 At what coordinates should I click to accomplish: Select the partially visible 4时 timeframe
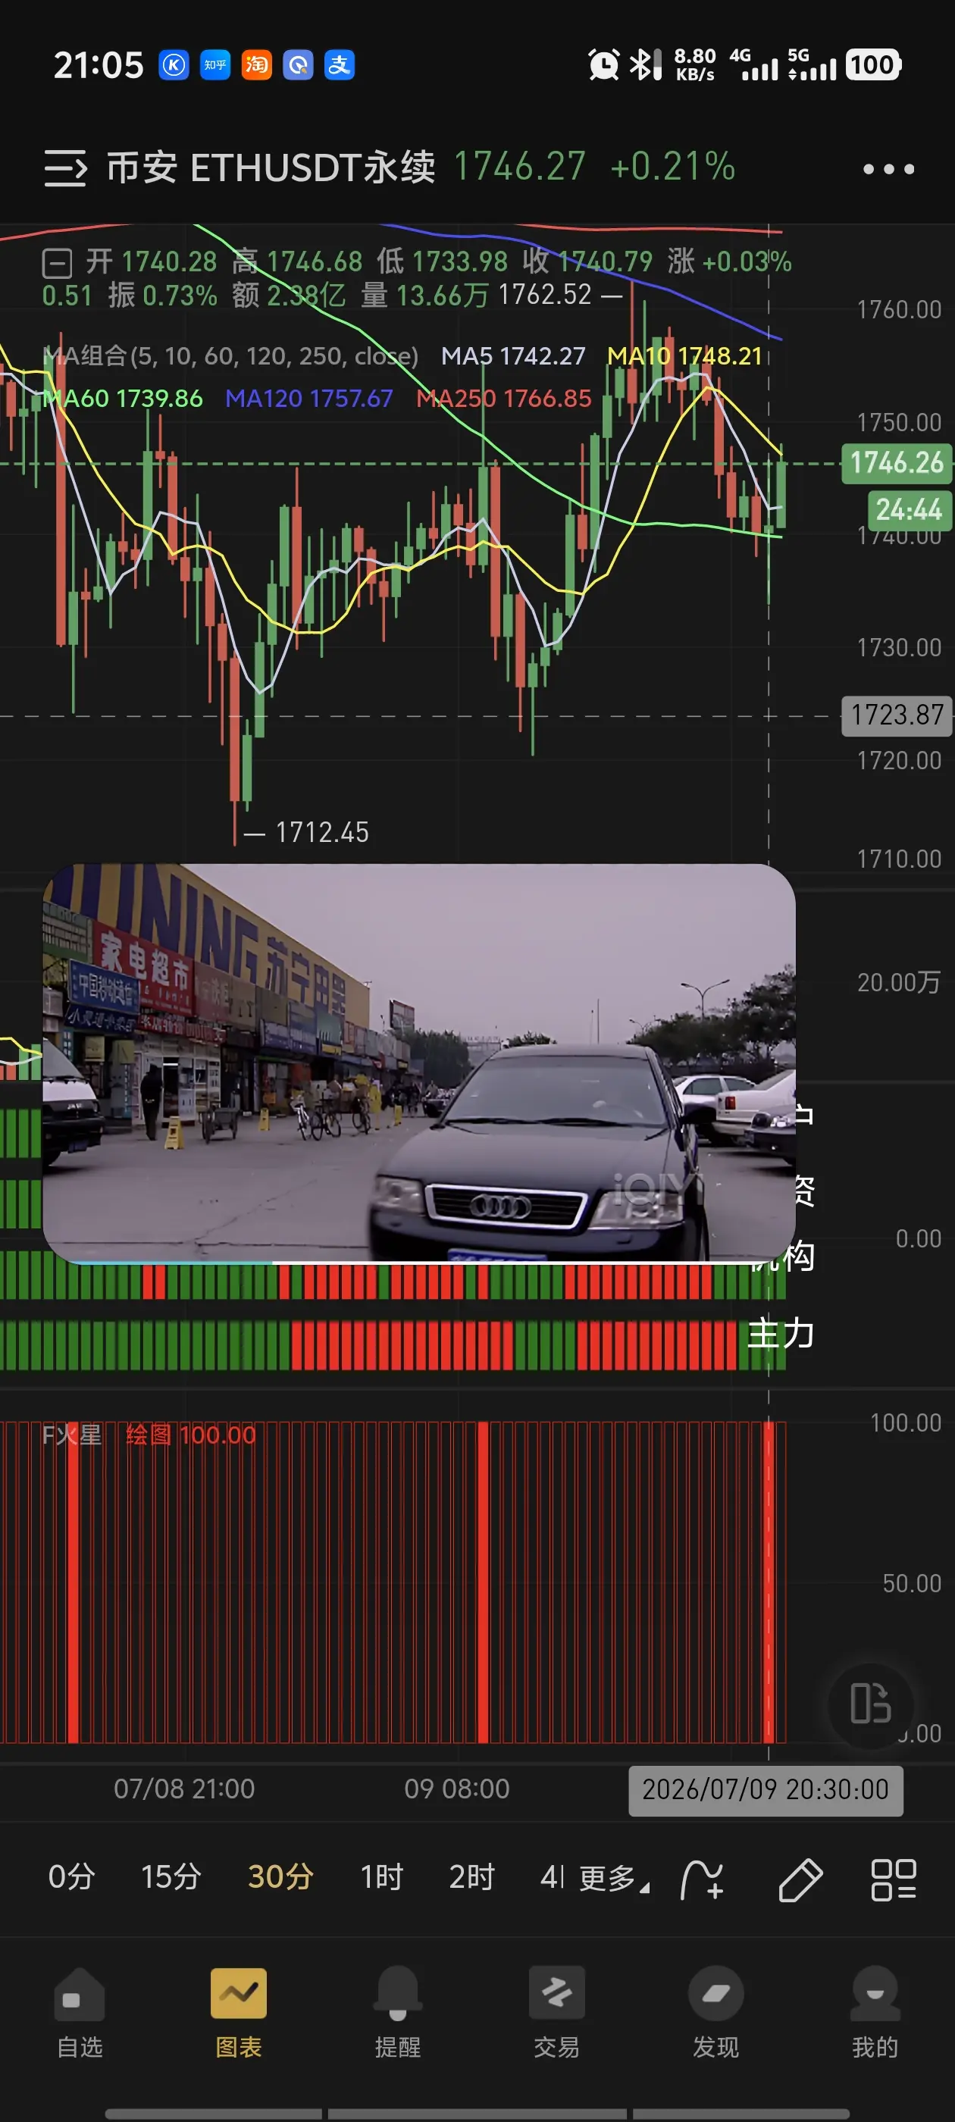[552, 1877]
